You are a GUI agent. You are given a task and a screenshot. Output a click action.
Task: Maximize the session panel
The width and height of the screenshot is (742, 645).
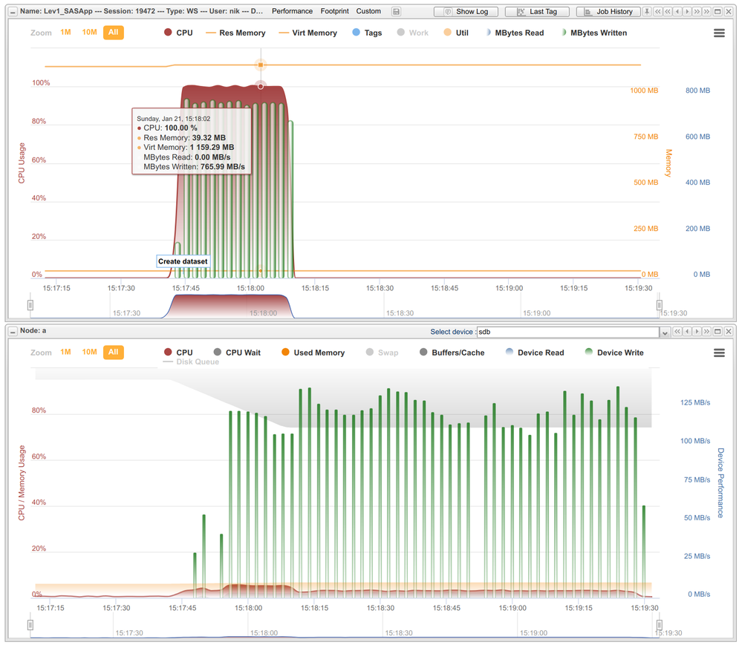pyautogui.click(x=717, y=11)
